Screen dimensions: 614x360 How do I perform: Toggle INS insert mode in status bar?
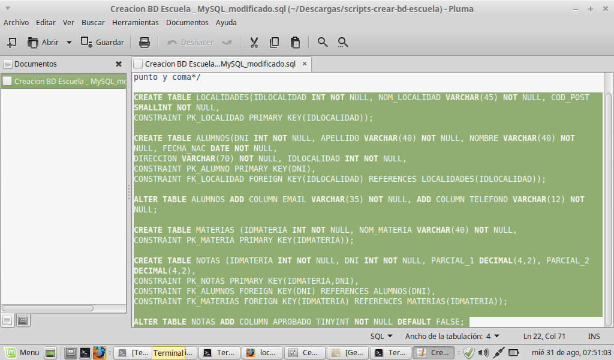[x=594, y=337]
